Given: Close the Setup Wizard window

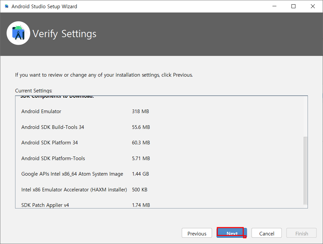Looking at the screenshot, I should point(313,6).
